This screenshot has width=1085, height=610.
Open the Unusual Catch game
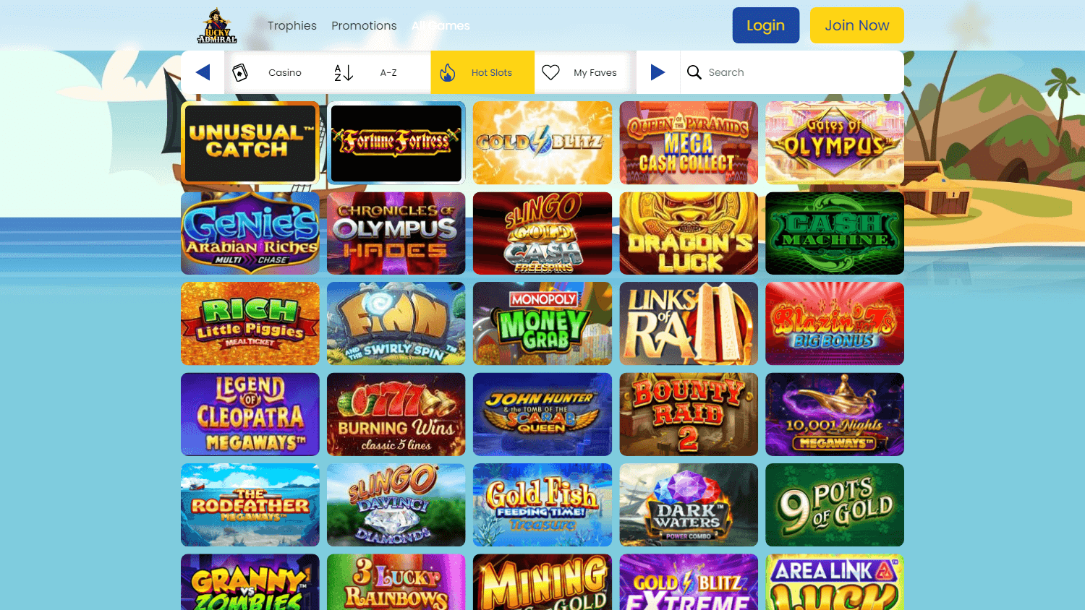[250, 142]
